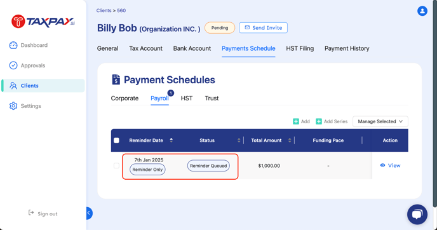
Task: Click the Add Series button label
Action: (335, 121)
